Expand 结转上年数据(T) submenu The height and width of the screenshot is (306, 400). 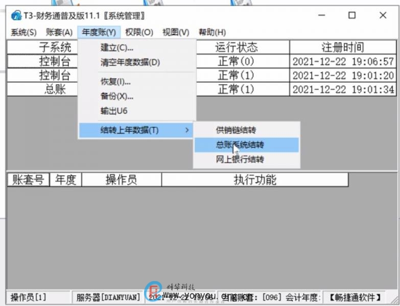(x=136, y=131)
